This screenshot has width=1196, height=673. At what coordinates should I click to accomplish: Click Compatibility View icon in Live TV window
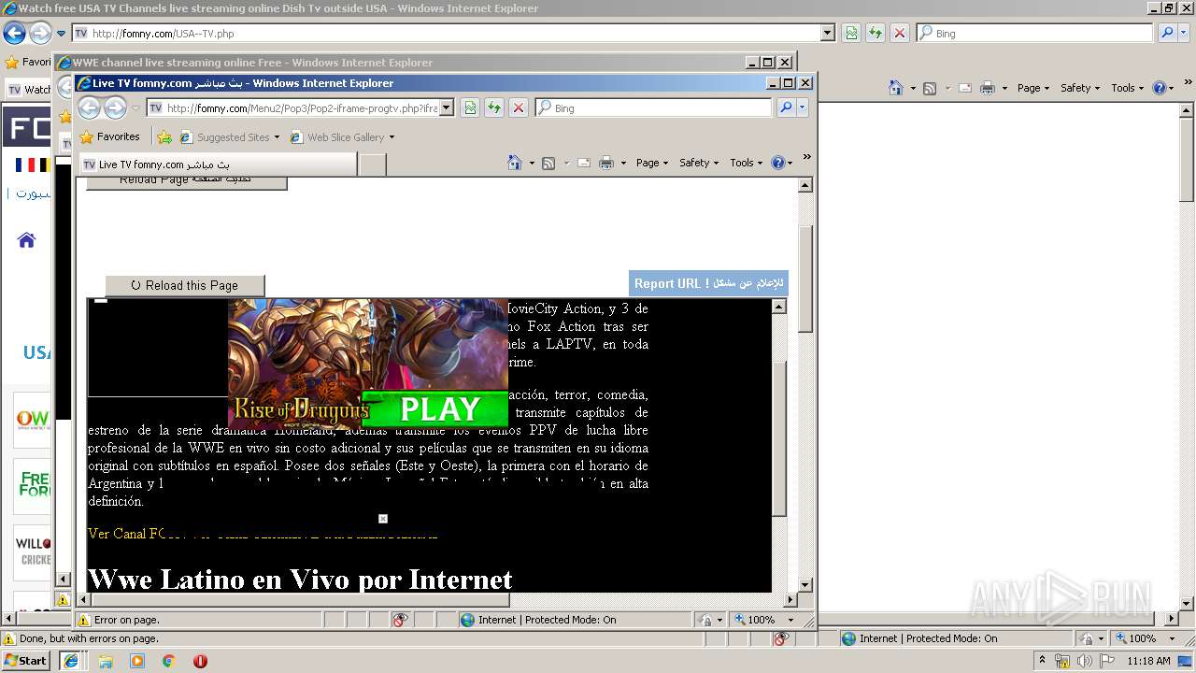coord(470,108)
